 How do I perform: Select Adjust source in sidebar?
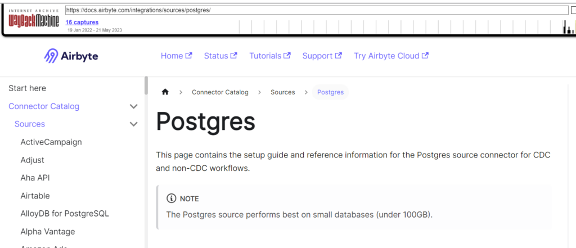pyautogui.click(x=33, y=160)
